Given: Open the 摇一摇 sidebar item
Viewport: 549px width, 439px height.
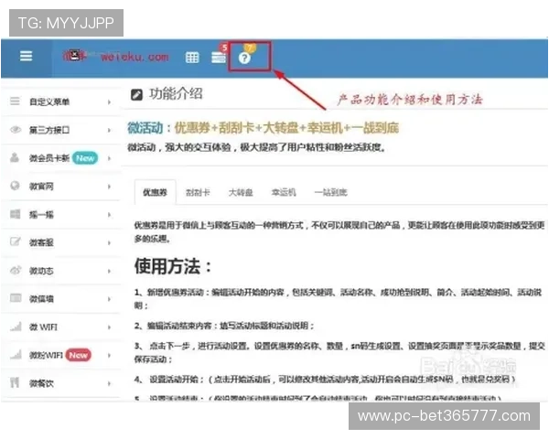Looking at the screenshot, I should click(x=61, y=214).
